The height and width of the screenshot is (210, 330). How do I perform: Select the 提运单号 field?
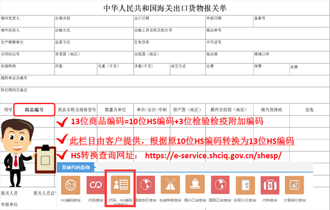(267, 33)
